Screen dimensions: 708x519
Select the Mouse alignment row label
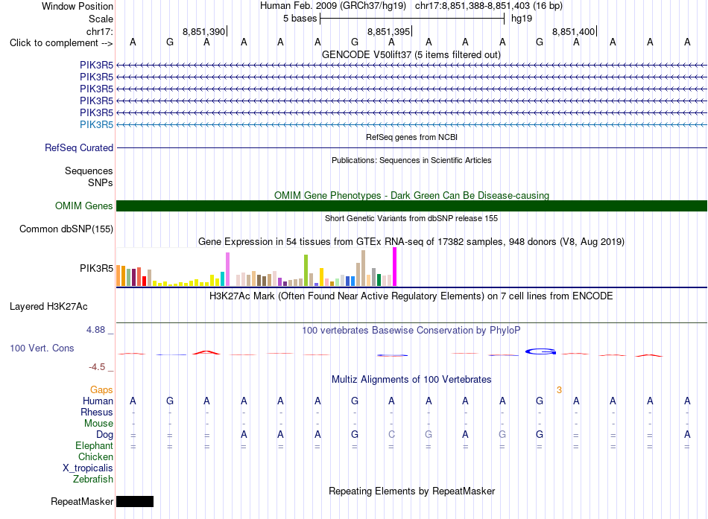click(98, 424)
